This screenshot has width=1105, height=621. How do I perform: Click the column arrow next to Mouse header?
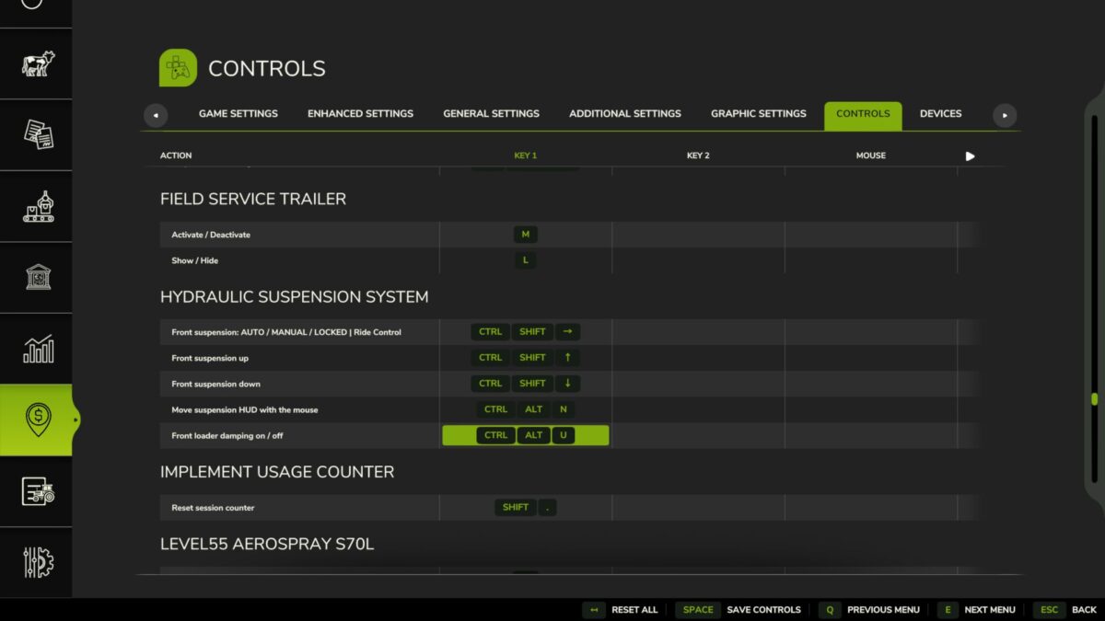tap(970, 156)
